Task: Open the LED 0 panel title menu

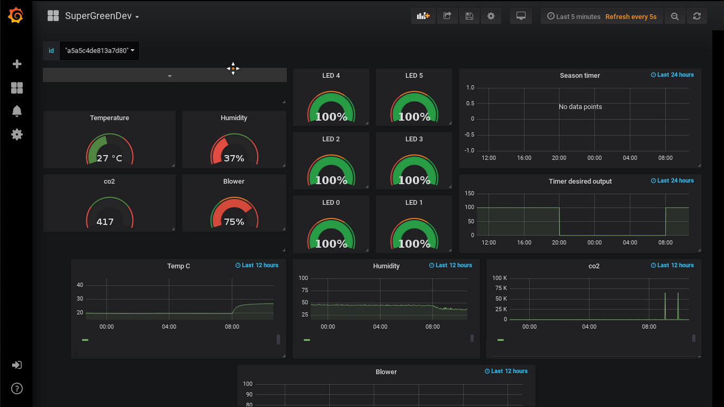Action: coord(331,202)
